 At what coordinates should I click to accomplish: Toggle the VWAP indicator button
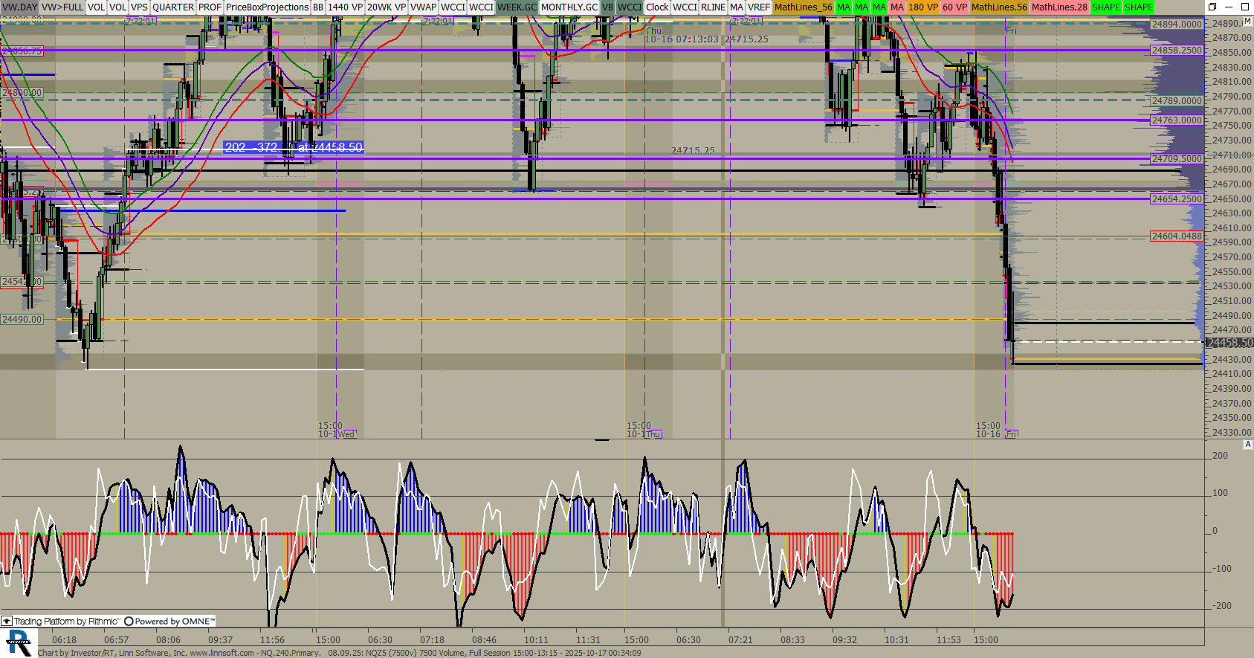423,7
